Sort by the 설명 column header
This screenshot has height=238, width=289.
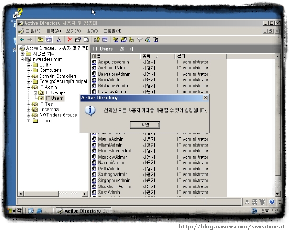pyautogui.click(x=201, y=56)
